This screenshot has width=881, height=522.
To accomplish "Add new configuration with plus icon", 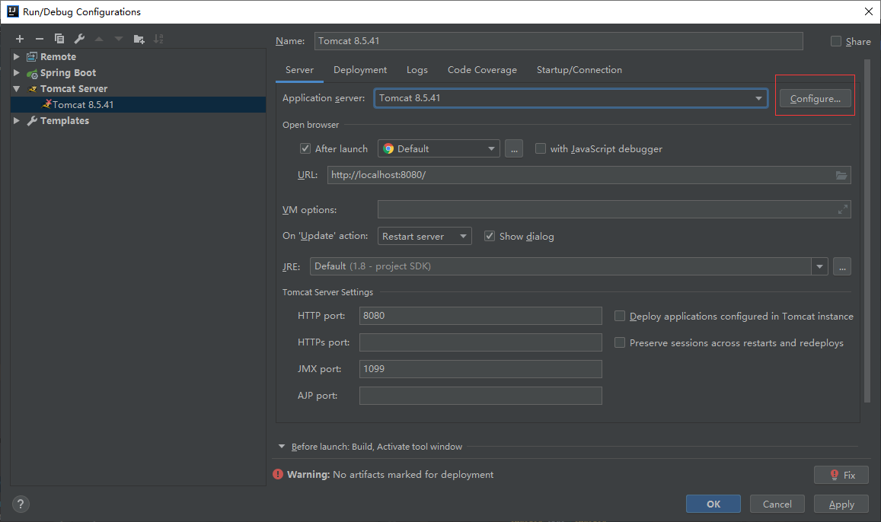I will [x=20, y=39].
